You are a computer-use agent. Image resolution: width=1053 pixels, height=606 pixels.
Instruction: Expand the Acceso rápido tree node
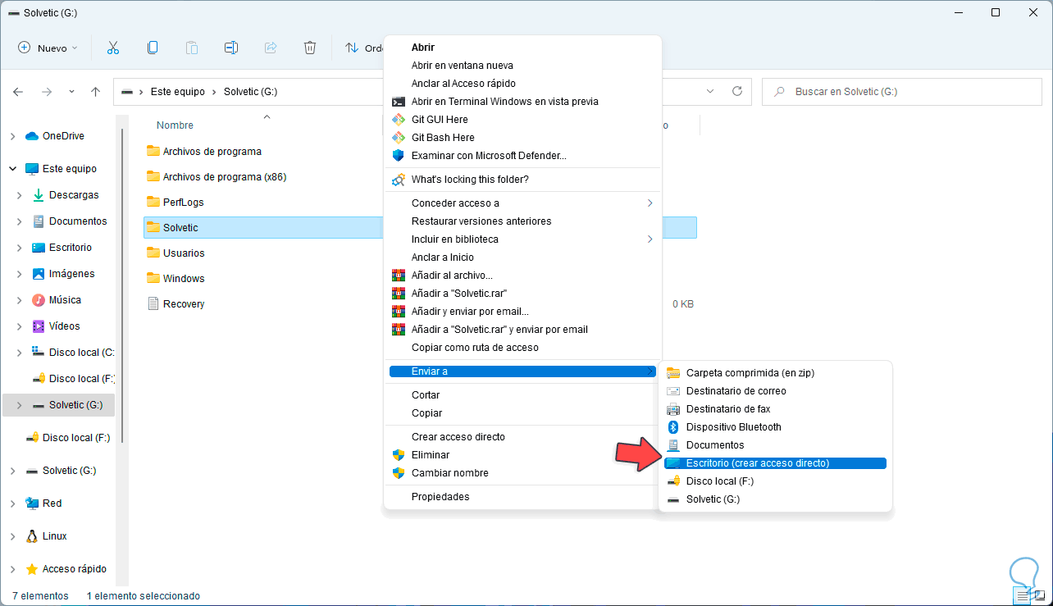click(13, 569)
